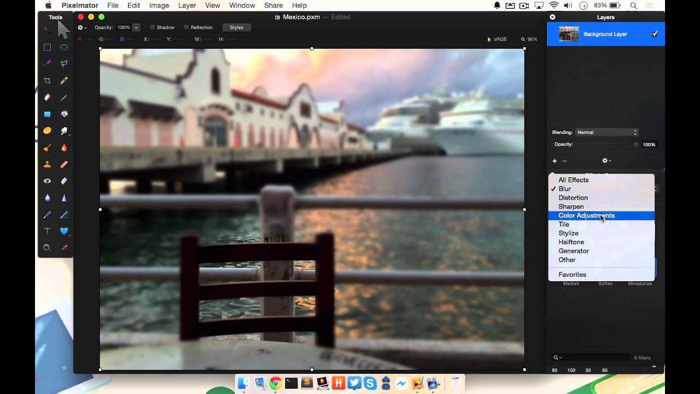Select the Zoom magnifier tool
700x394 pixels.
(x=48, y=248)
